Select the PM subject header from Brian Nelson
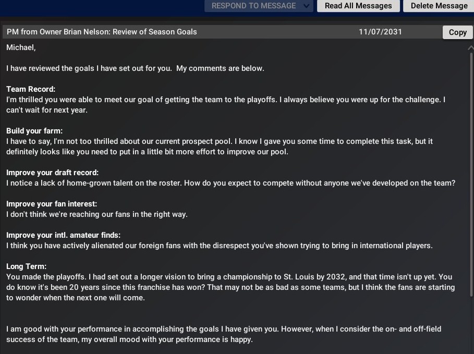 [x=102, y=32]
